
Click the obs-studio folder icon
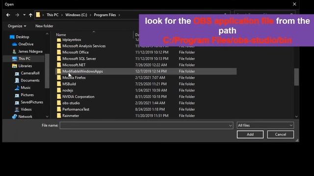pos(59,103)
